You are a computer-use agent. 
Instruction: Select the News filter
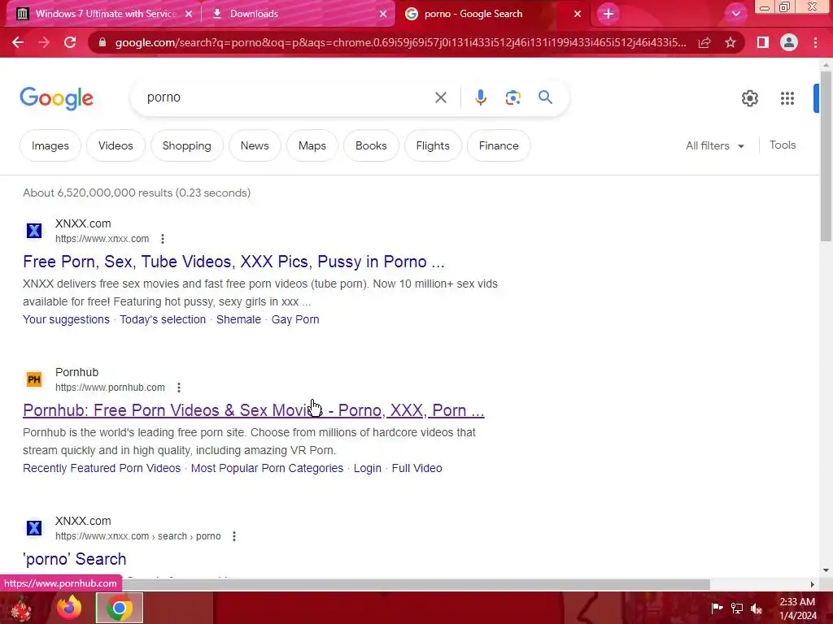point(255,145)
